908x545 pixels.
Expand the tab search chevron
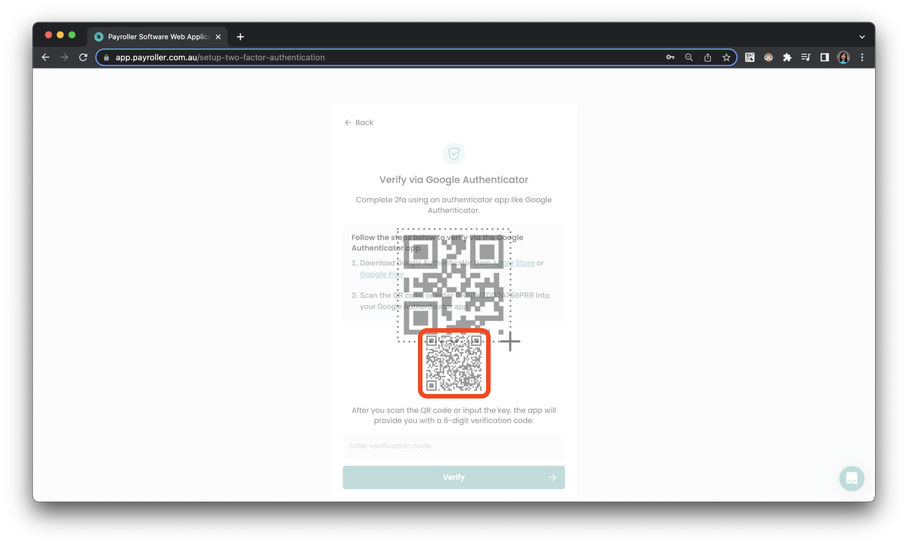[x=862, y=37]
